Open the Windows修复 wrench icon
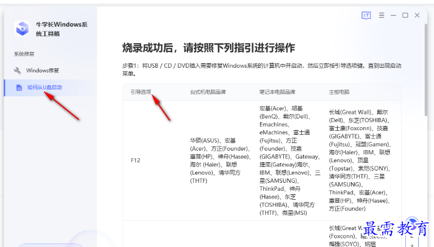This screenshot has width=434, height=247. [x=18, y=71]
